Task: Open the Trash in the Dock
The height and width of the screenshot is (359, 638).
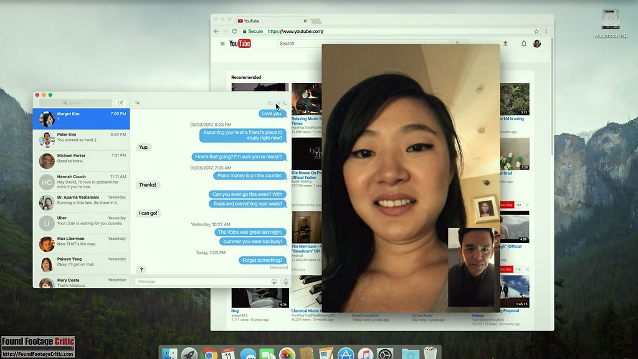Action: pyautogui.click(x=430, y=353)
